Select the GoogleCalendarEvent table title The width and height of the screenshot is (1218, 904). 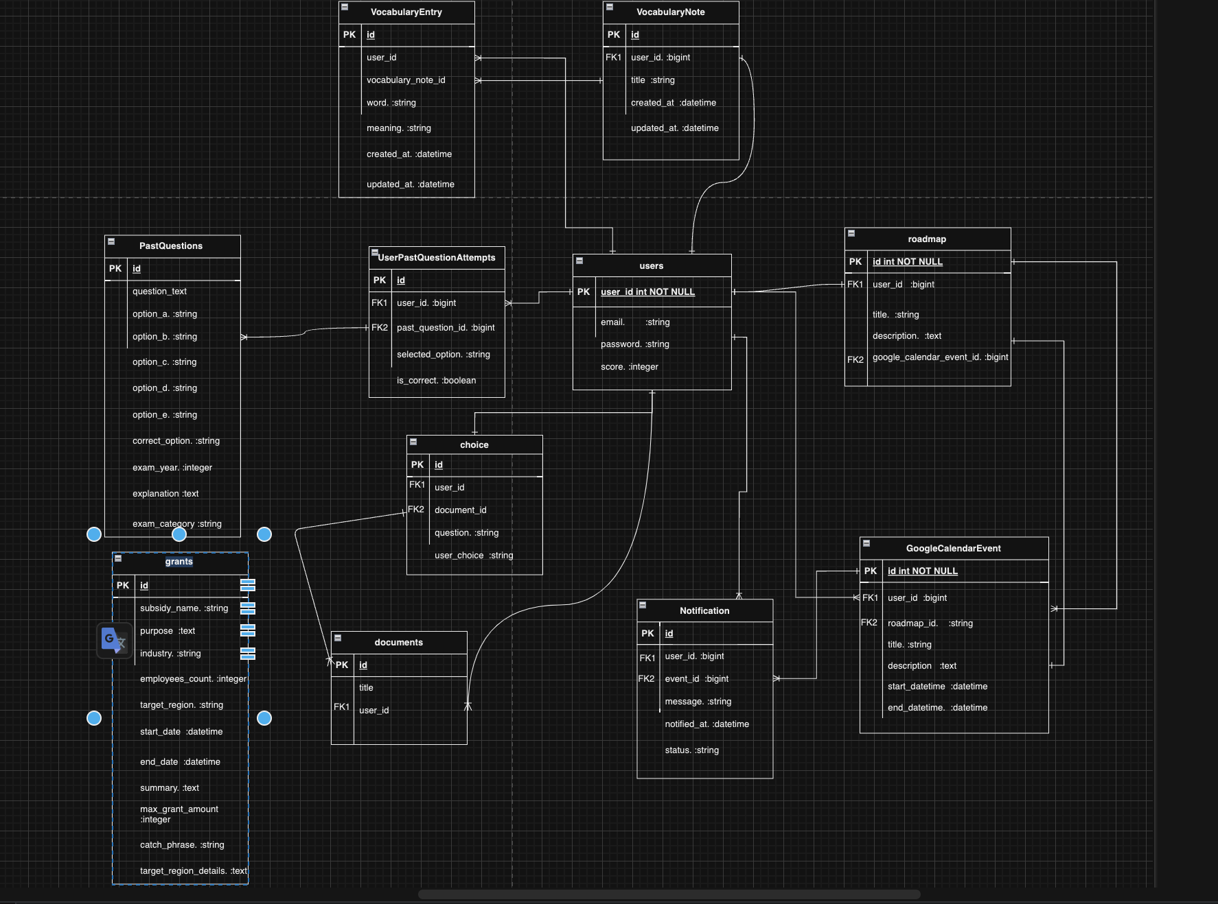click(x=953, y=549)
